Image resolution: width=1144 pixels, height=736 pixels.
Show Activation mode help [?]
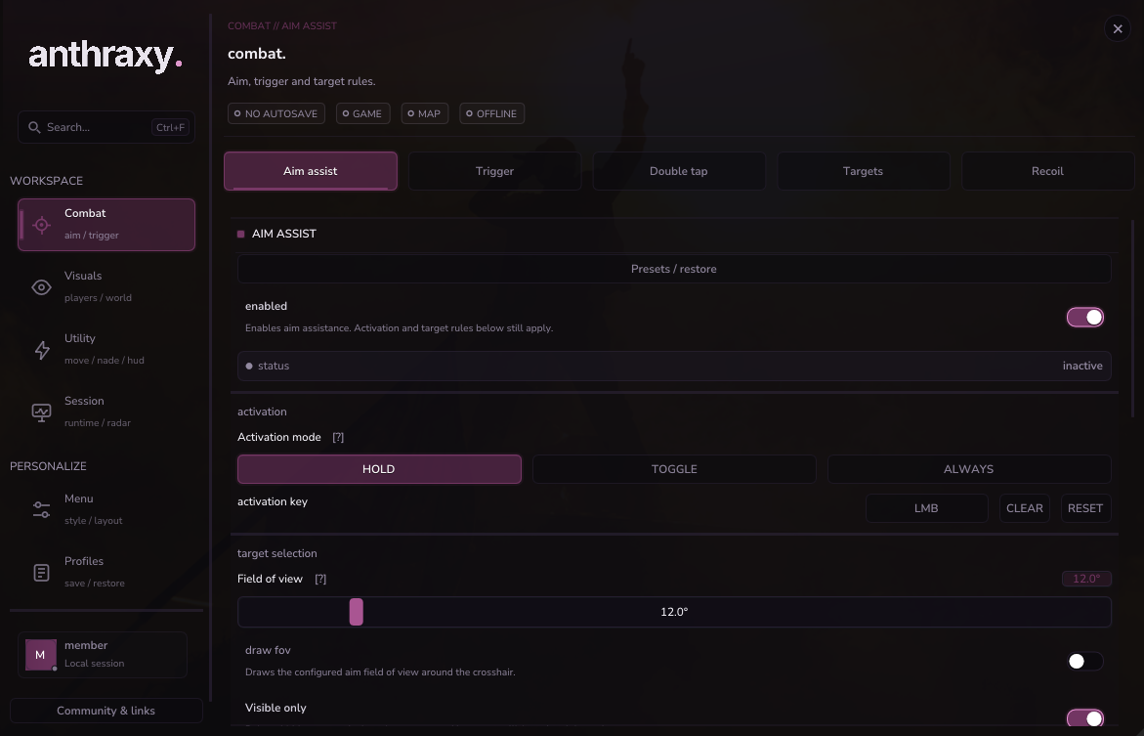(x=338, y=437)
